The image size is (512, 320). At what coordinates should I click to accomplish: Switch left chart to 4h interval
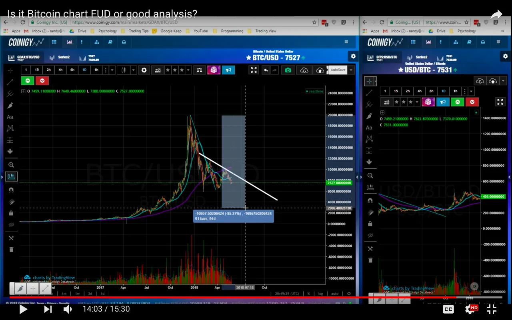pyautogui.click(x=61, y=70)
